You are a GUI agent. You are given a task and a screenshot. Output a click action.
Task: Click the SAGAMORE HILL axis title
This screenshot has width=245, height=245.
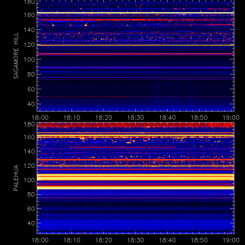click(16, 56)
